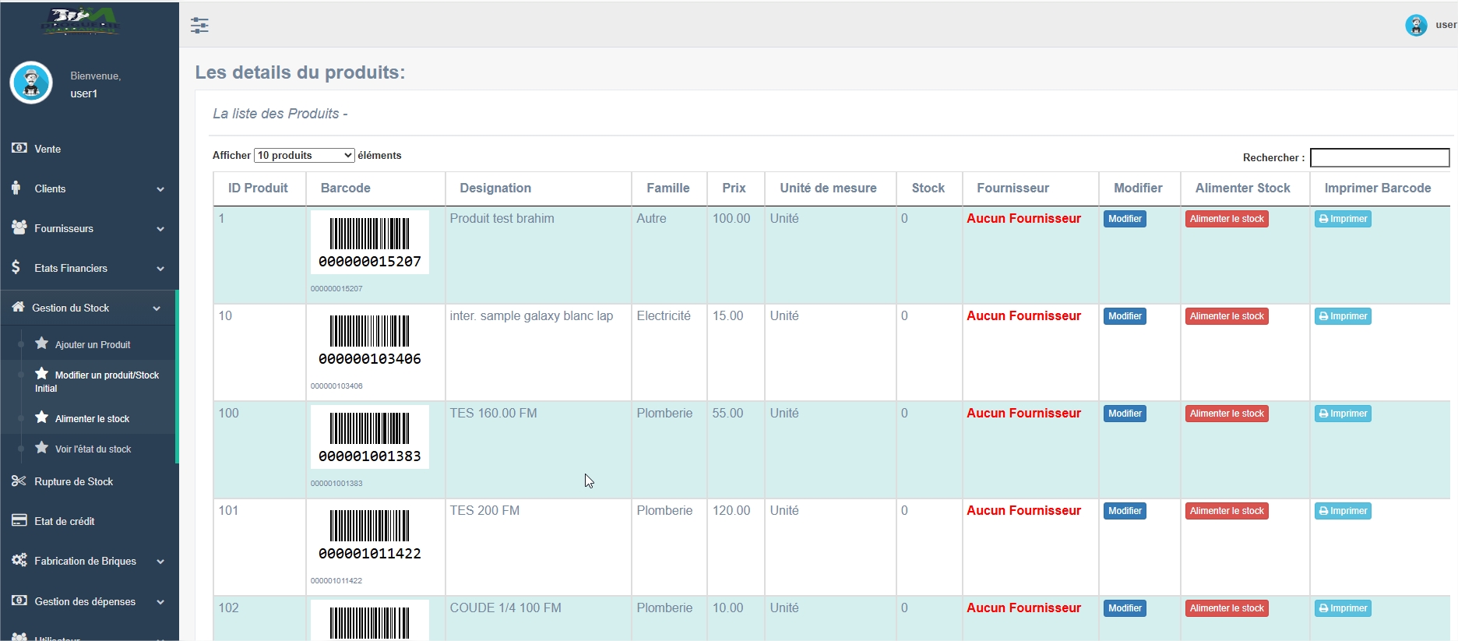Print barcode for TES 160.00 FM
The image size is (1458, 641).
[x=1343, y=414]
